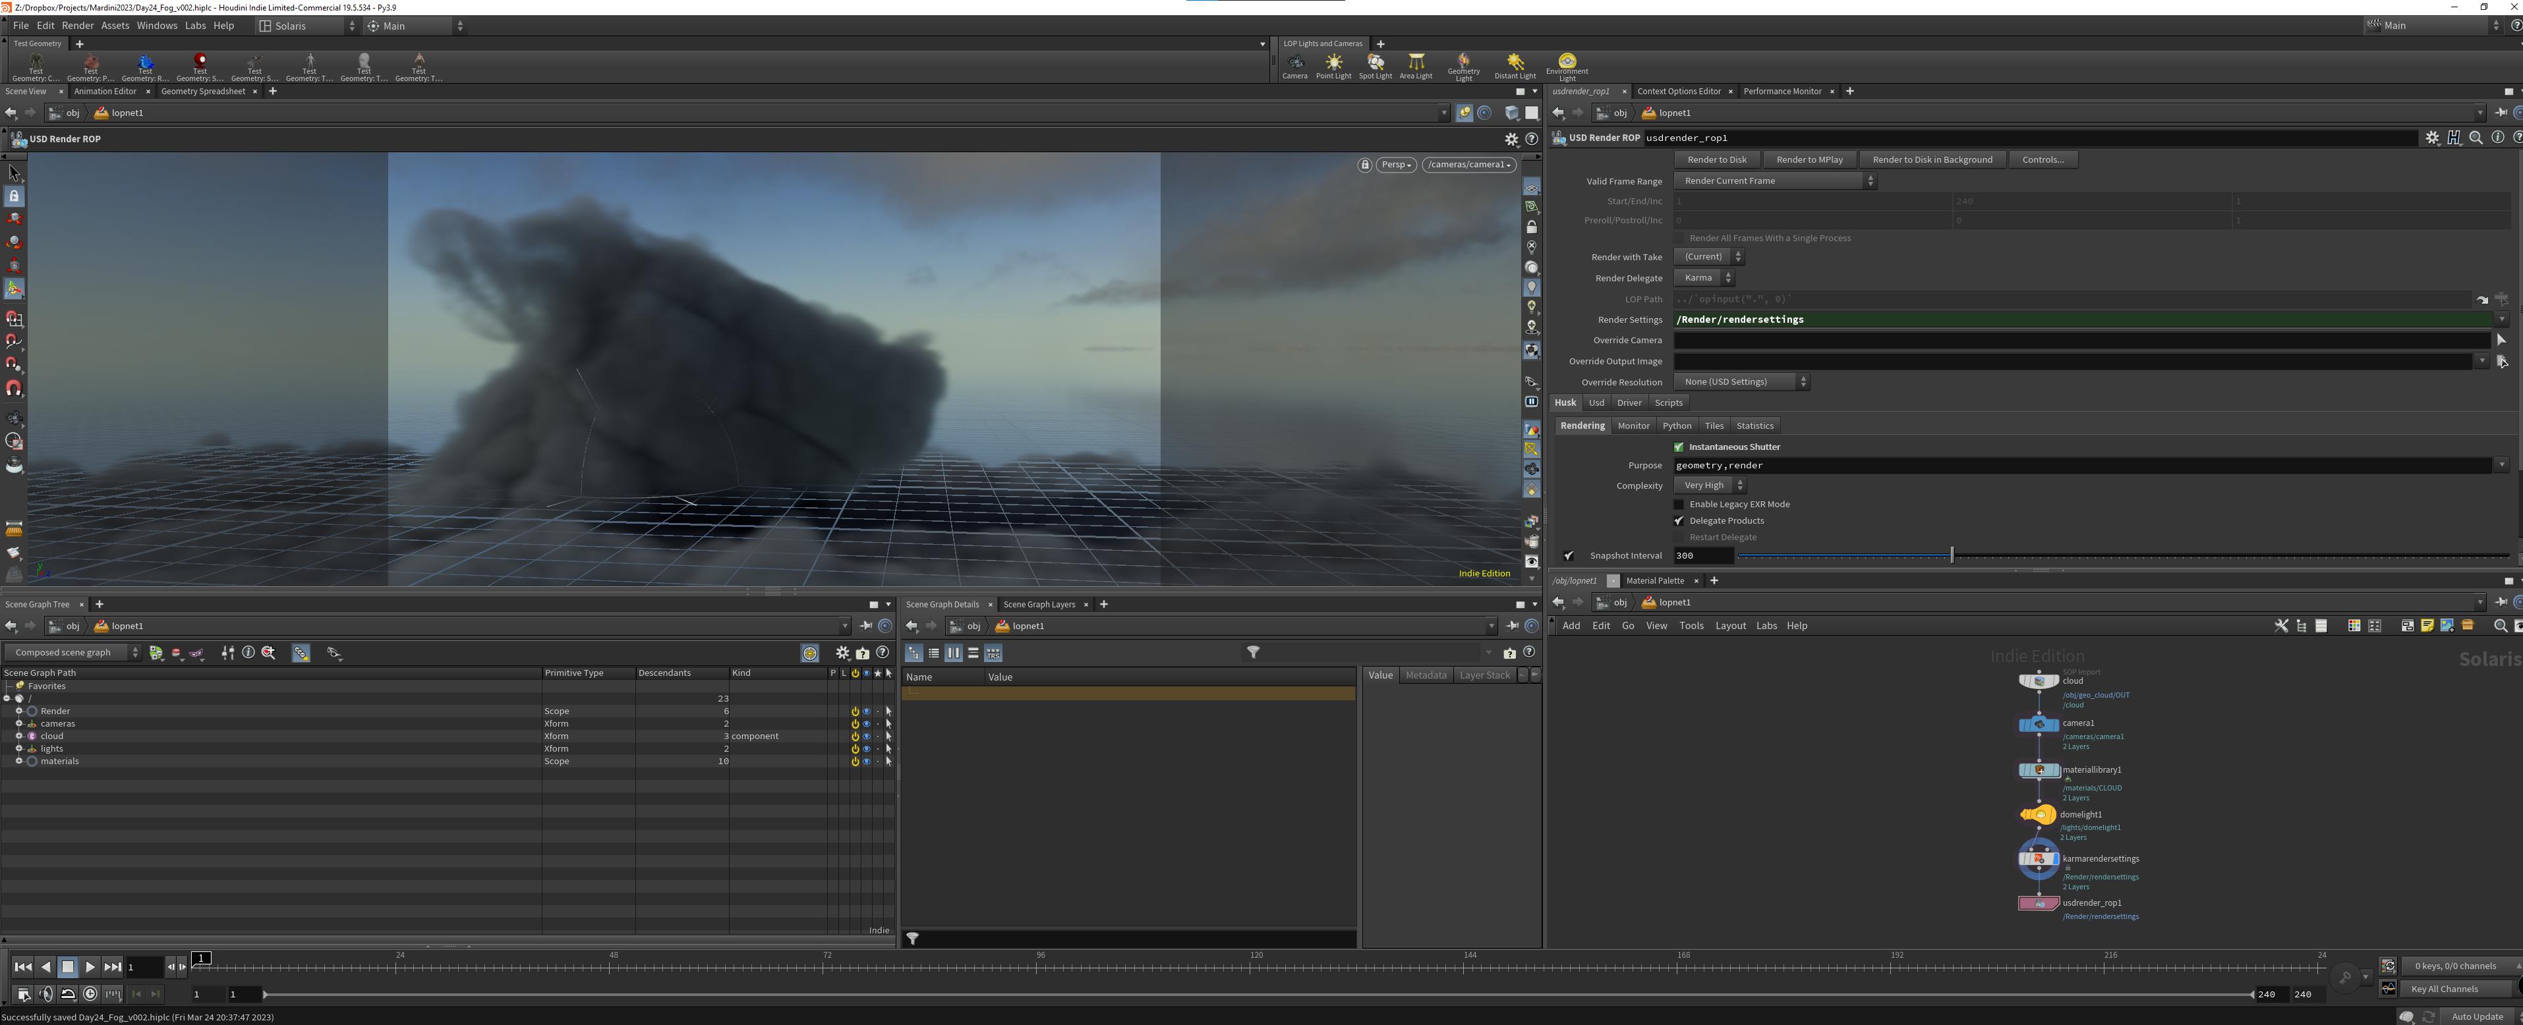Toggle visibility eye for cloud prim
This screenshot has height=1025, width=2523.
tap(866, 736)
